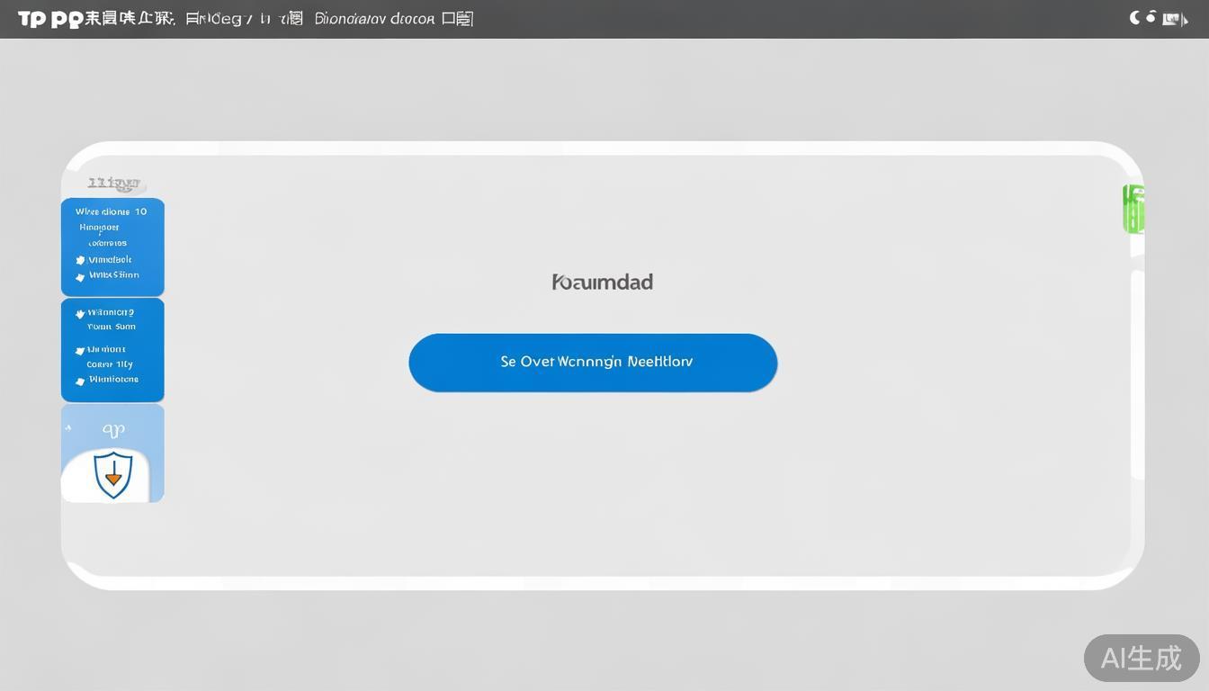
Task: Click the Koaumdad heading text
Action: [602, 282]
